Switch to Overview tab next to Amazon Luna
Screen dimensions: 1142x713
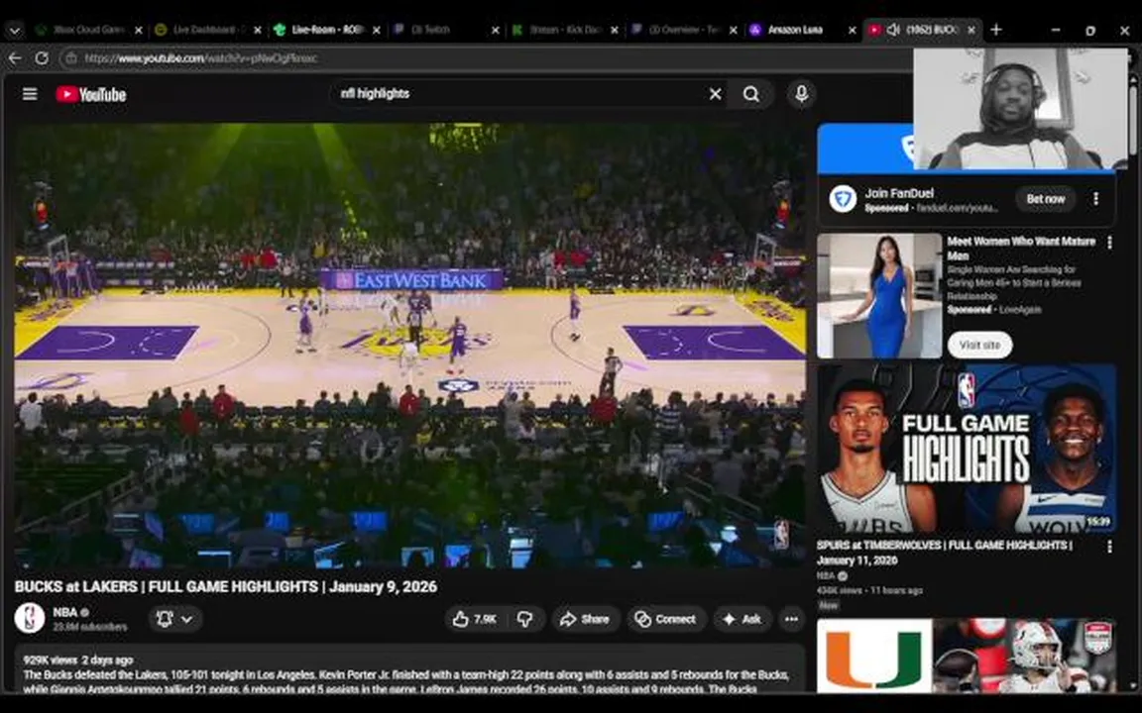pyautogui.click(x=681, y=30)
